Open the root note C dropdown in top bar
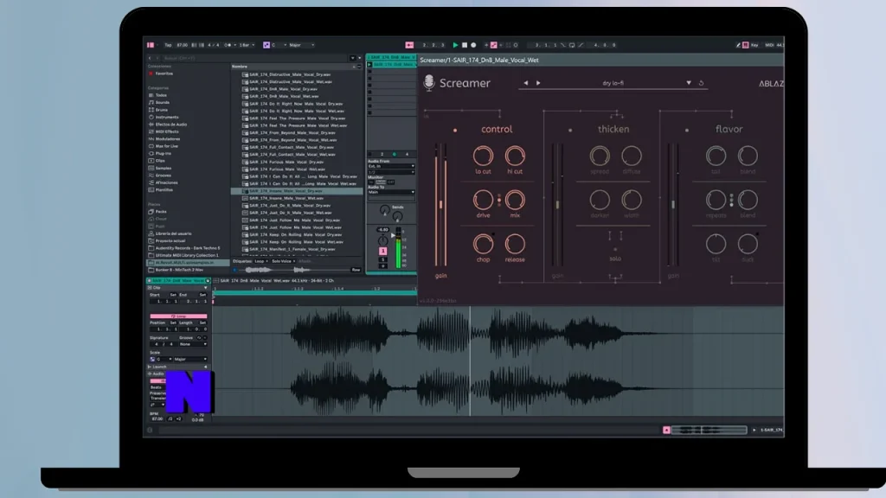Image resolution: width=886 pixels, height=498 pixels. coord(279,45)
